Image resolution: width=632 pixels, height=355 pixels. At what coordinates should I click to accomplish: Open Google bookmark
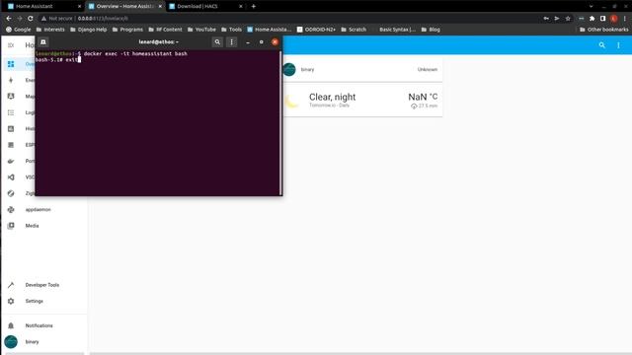pyautogui.click(x=18, y=30)
